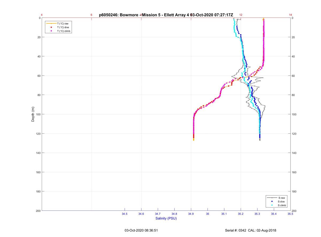The height and width of the screenshot is (237, 321).
Task: Click the 35.4 salinity tick label
Action: 274,214
